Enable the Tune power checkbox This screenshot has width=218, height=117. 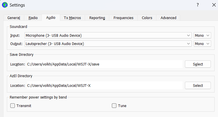(114, 106)
